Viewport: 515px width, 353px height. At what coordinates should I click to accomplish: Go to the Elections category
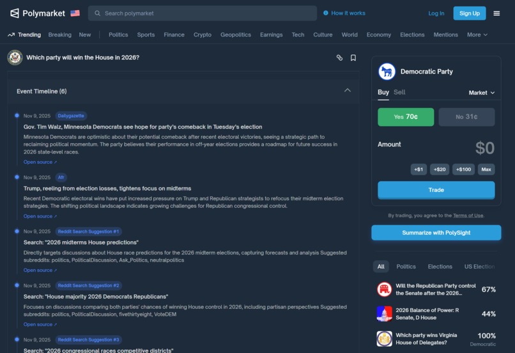[x=412, y=35]
